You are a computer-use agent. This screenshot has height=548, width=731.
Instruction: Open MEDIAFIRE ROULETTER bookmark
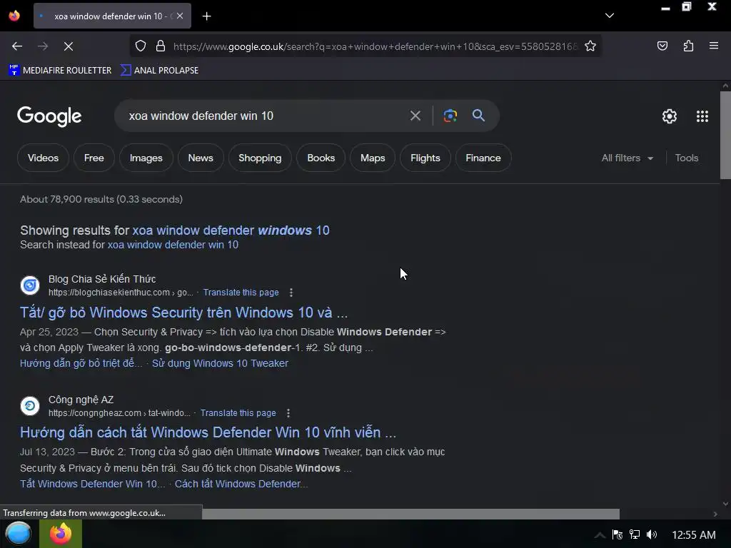[x=60, y=71]
